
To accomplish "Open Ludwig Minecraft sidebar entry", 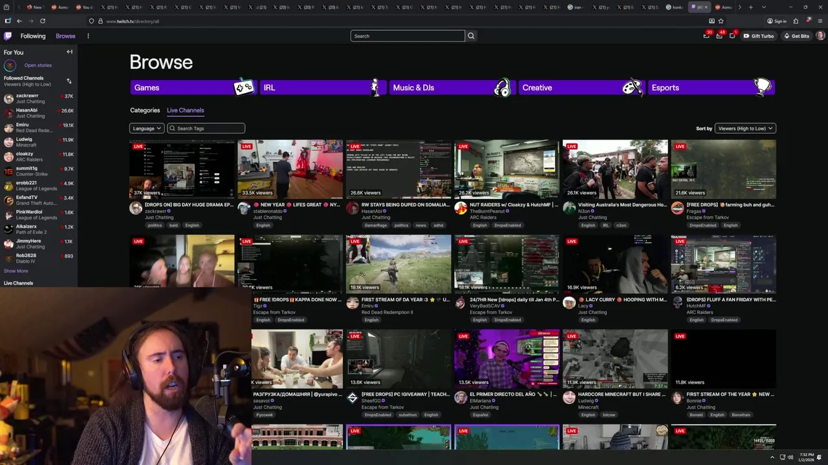I will tap(39, 141).
